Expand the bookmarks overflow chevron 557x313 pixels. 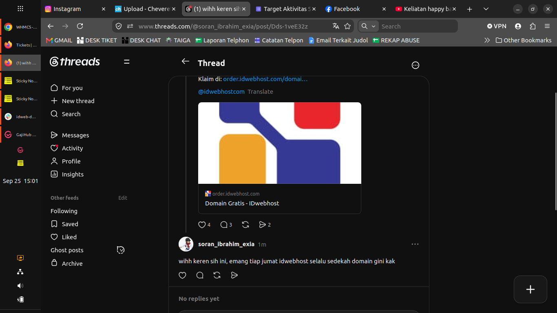tap(487, 40)
